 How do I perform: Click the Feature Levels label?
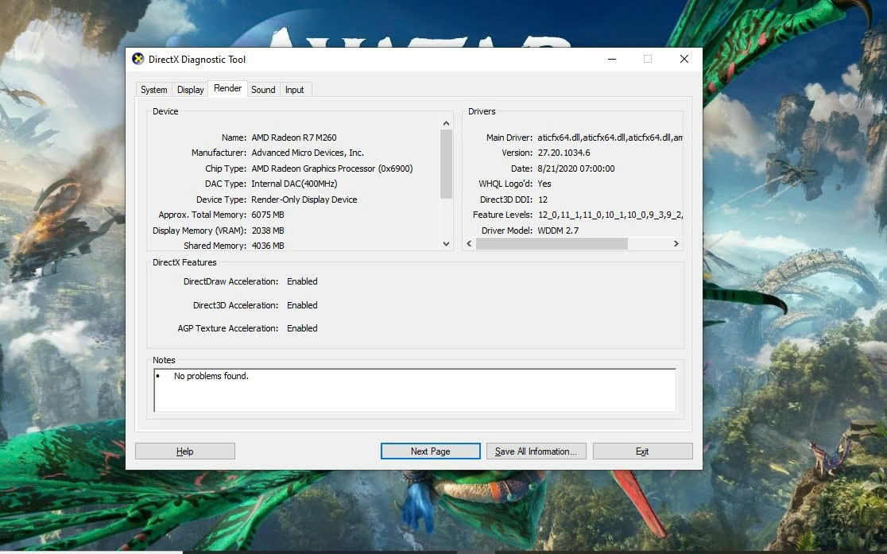pyautogui.click(x=502, y=215)
